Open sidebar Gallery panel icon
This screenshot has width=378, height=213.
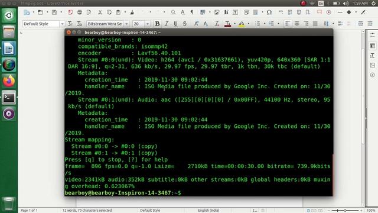point(373,65)
